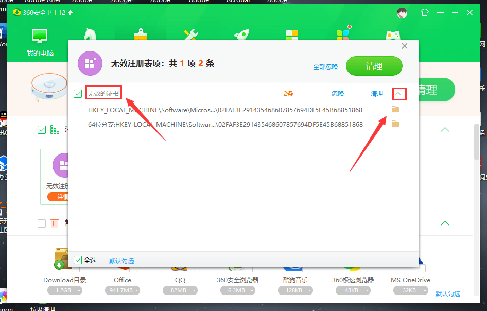
Task: Open the rocket speed-up tab
Action: pos(241,34)
